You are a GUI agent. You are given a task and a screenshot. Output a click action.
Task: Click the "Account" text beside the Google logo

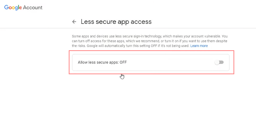(x=33, y=7)
